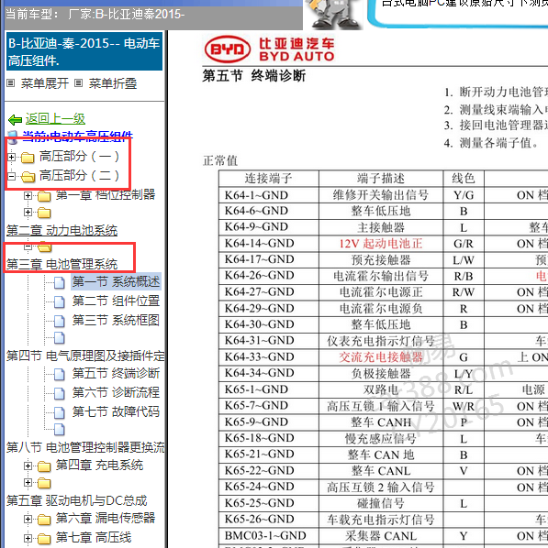
Task: Click table cell BMC03-1~GND
Action: tap(269, 535)
